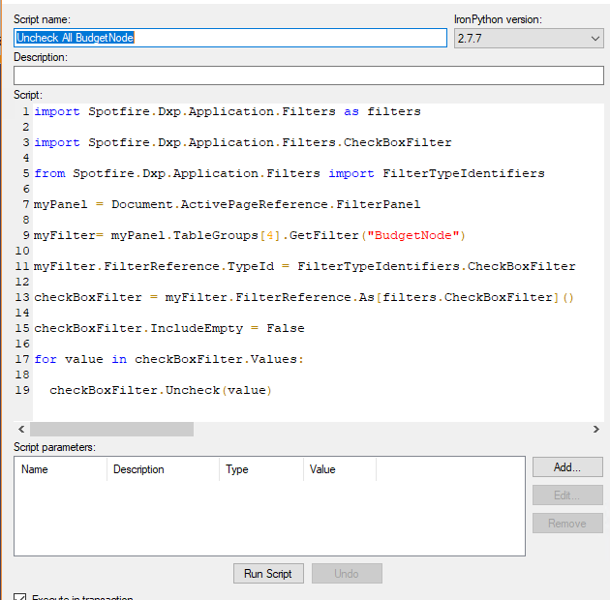
Task: Click the Script name input field
Action: point(230,38)
